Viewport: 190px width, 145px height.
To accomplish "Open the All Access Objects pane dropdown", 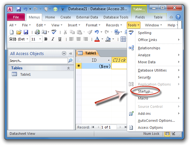I will tap(64, 53).
